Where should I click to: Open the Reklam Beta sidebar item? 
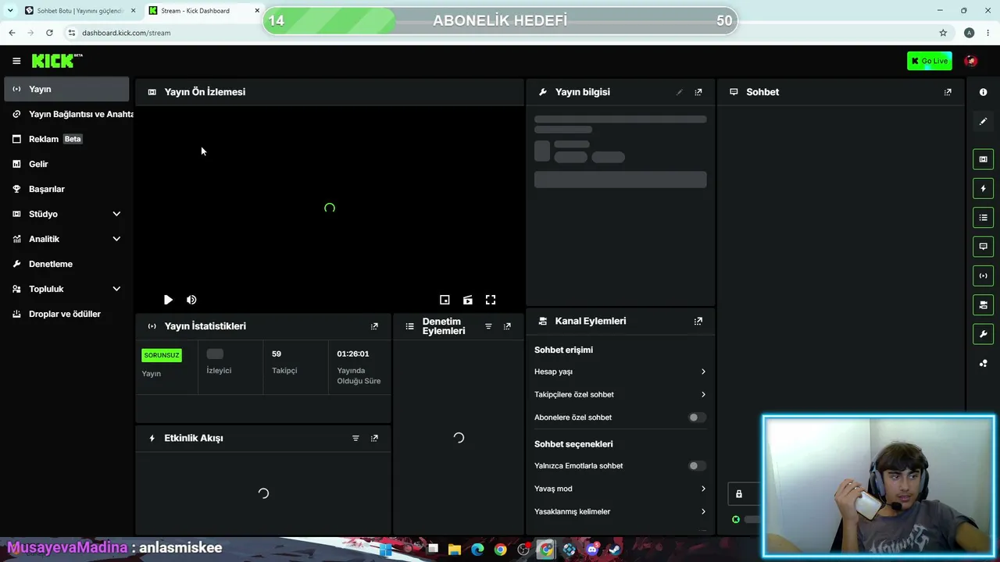click(x=66, y=139)
